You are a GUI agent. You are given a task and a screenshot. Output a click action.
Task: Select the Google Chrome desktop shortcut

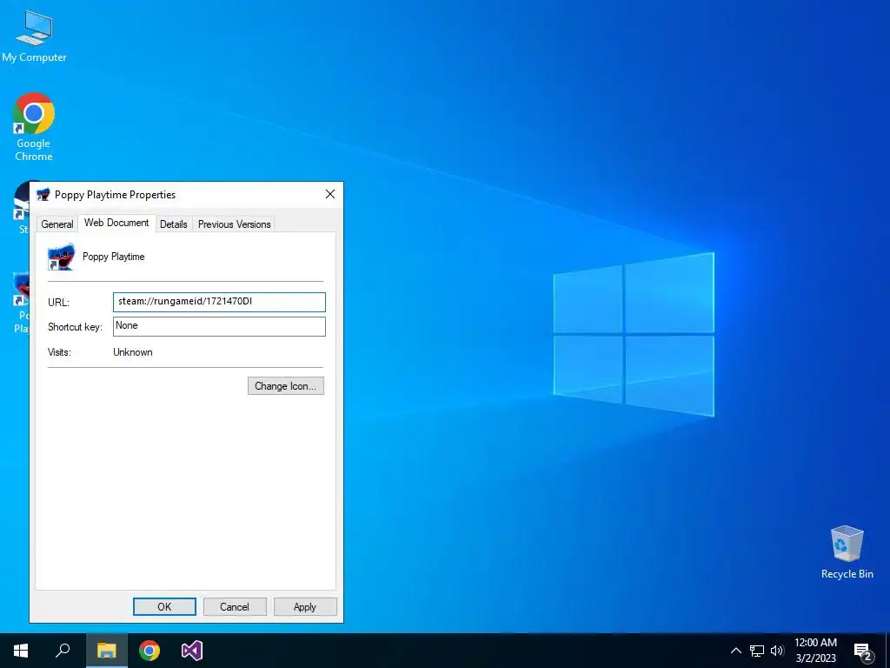pos(34,127)
